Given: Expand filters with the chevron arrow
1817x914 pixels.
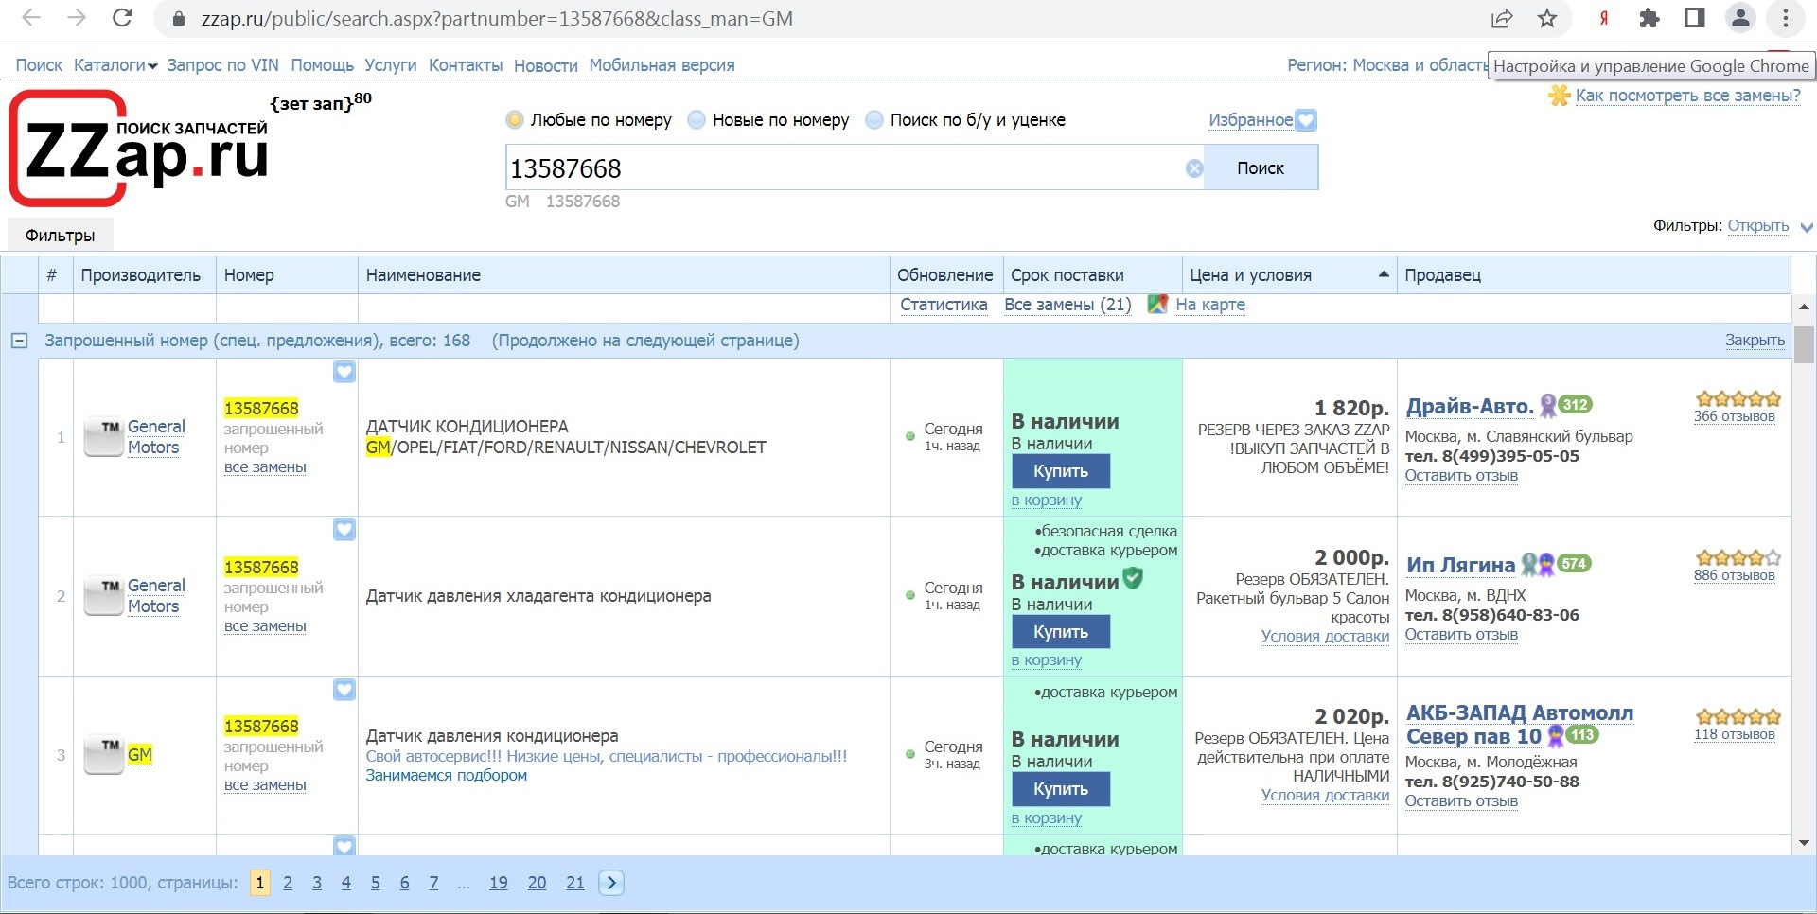Looking at the screenshot, I should click(1807, 227).
